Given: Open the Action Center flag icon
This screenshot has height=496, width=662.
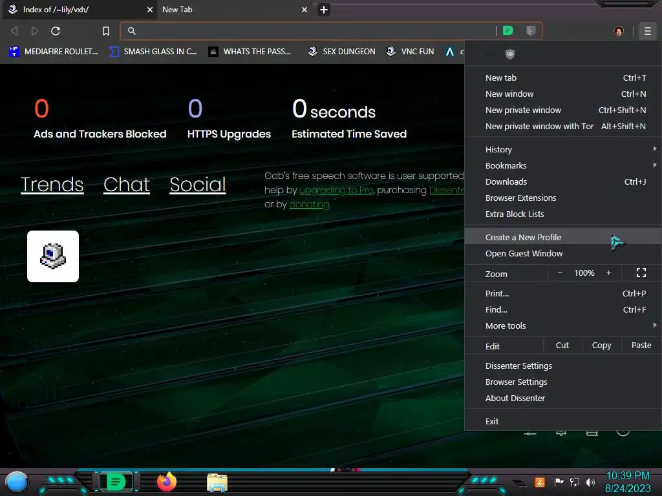Looking at the screenshot, I should pos(559,482).
